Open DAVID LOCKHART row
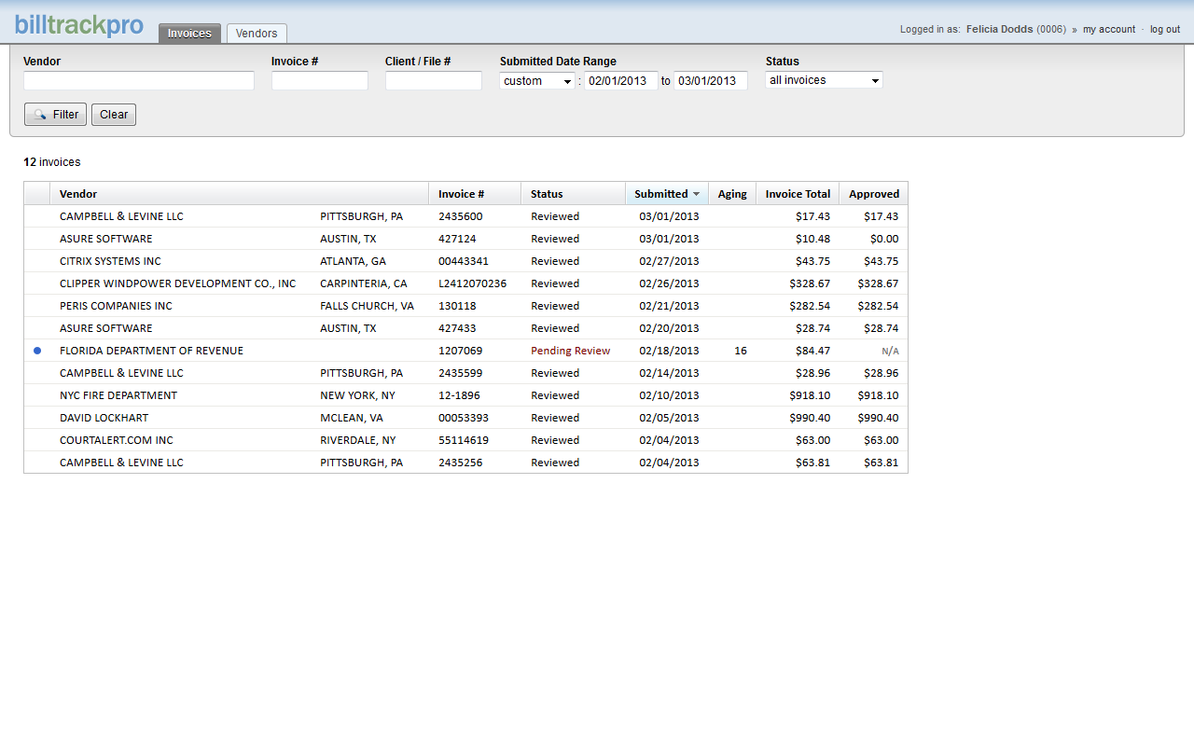 coord(465,418)
